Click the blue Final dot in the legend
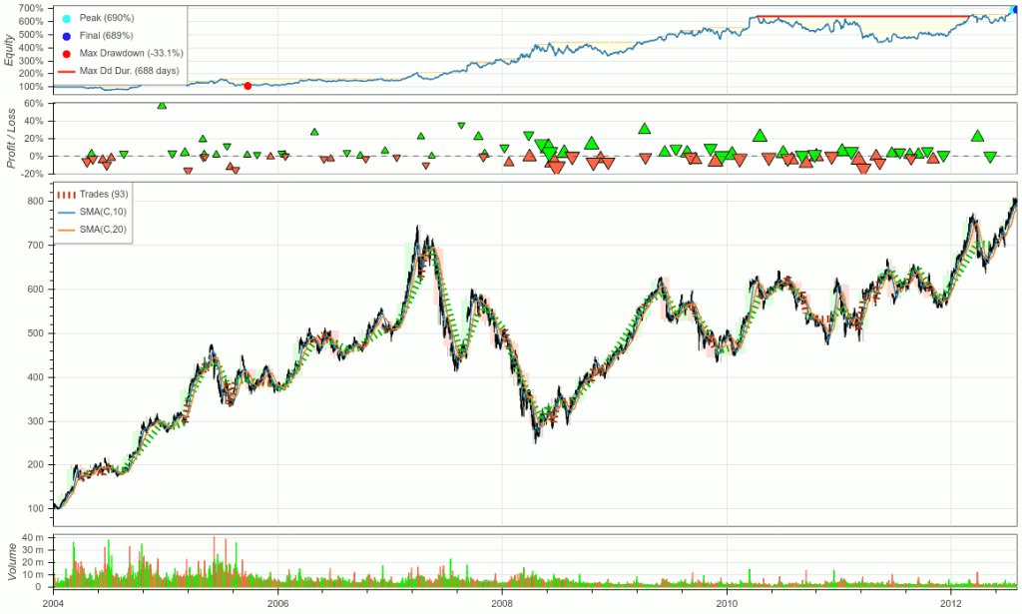The height and width of the screenshot is (614, 1022). [66, 36]
